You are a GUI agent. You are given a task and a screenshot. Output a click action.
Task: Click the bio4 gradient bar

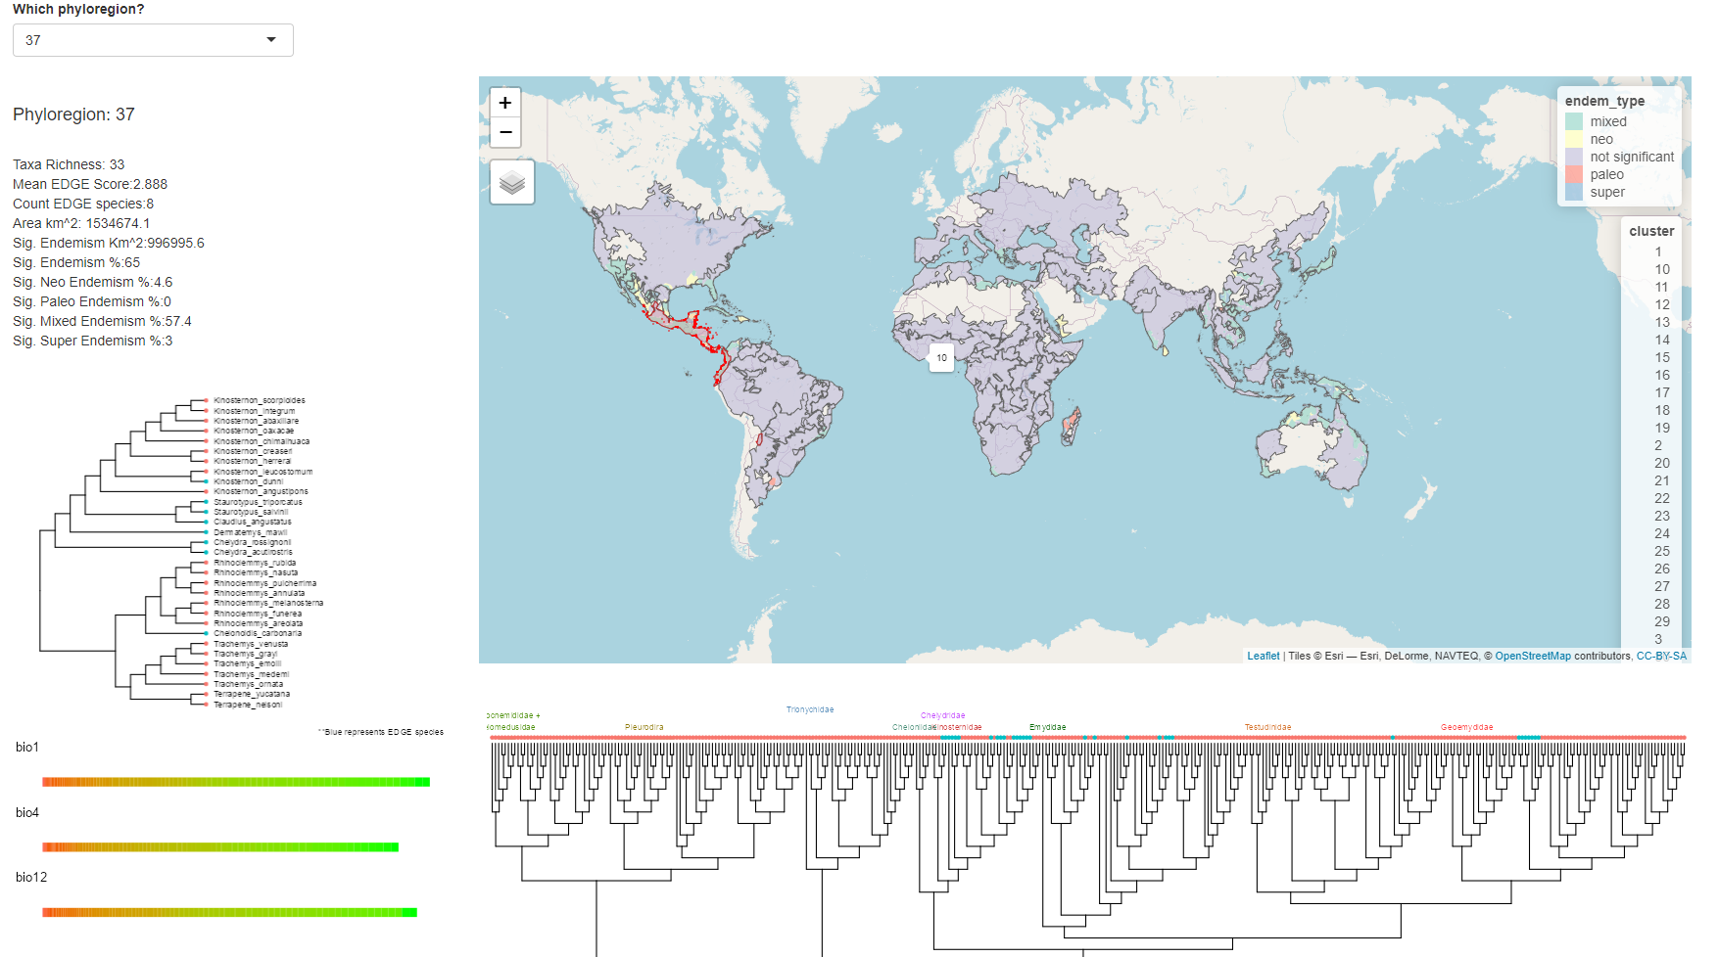220,847
